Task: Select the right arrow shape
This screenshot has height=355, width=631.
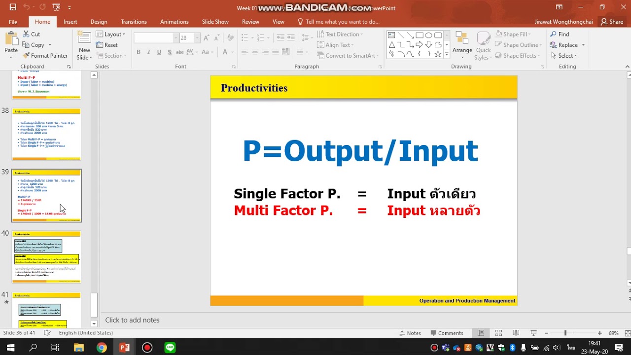Action: pyautogui.click(x=420, y=44)
